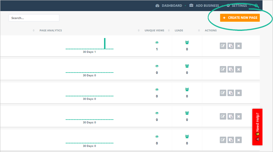Image resolution: width=273 pixels, height=152 pixels.
Task: Go to Settings in the top bar
Action: tap(236, 6)
